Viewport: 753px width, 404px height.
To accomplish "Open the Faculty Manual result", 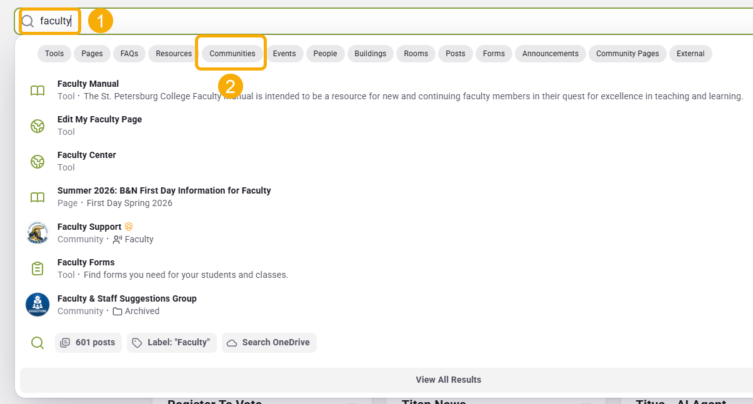I will coord(88,84).
